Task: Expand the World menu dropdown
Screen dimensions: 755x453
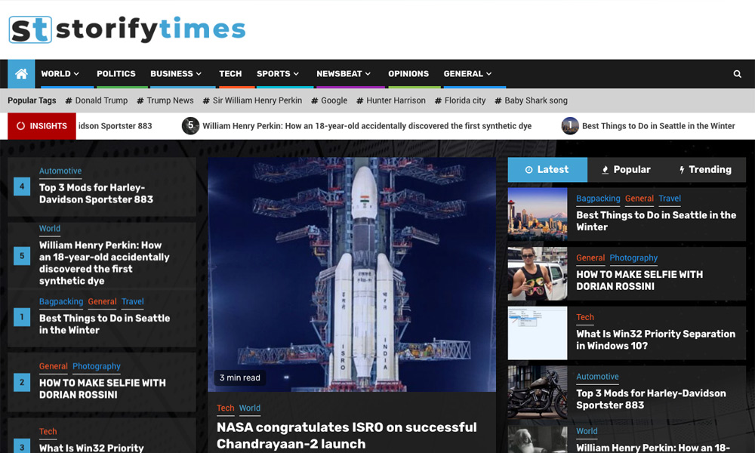Action: tap(60, 74)
